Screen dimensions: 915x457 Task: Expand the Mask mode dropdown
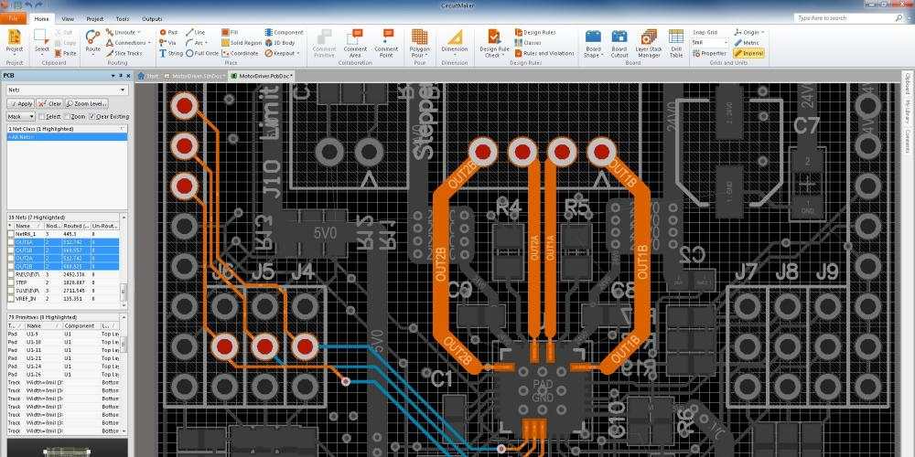coord(21,117)
